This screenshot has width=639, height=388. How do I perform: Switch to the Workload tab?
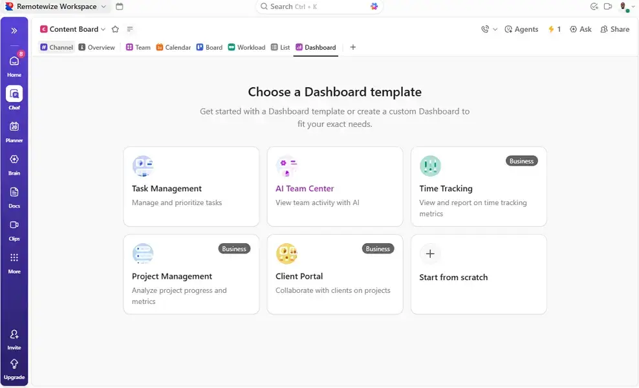click(246, 47)
